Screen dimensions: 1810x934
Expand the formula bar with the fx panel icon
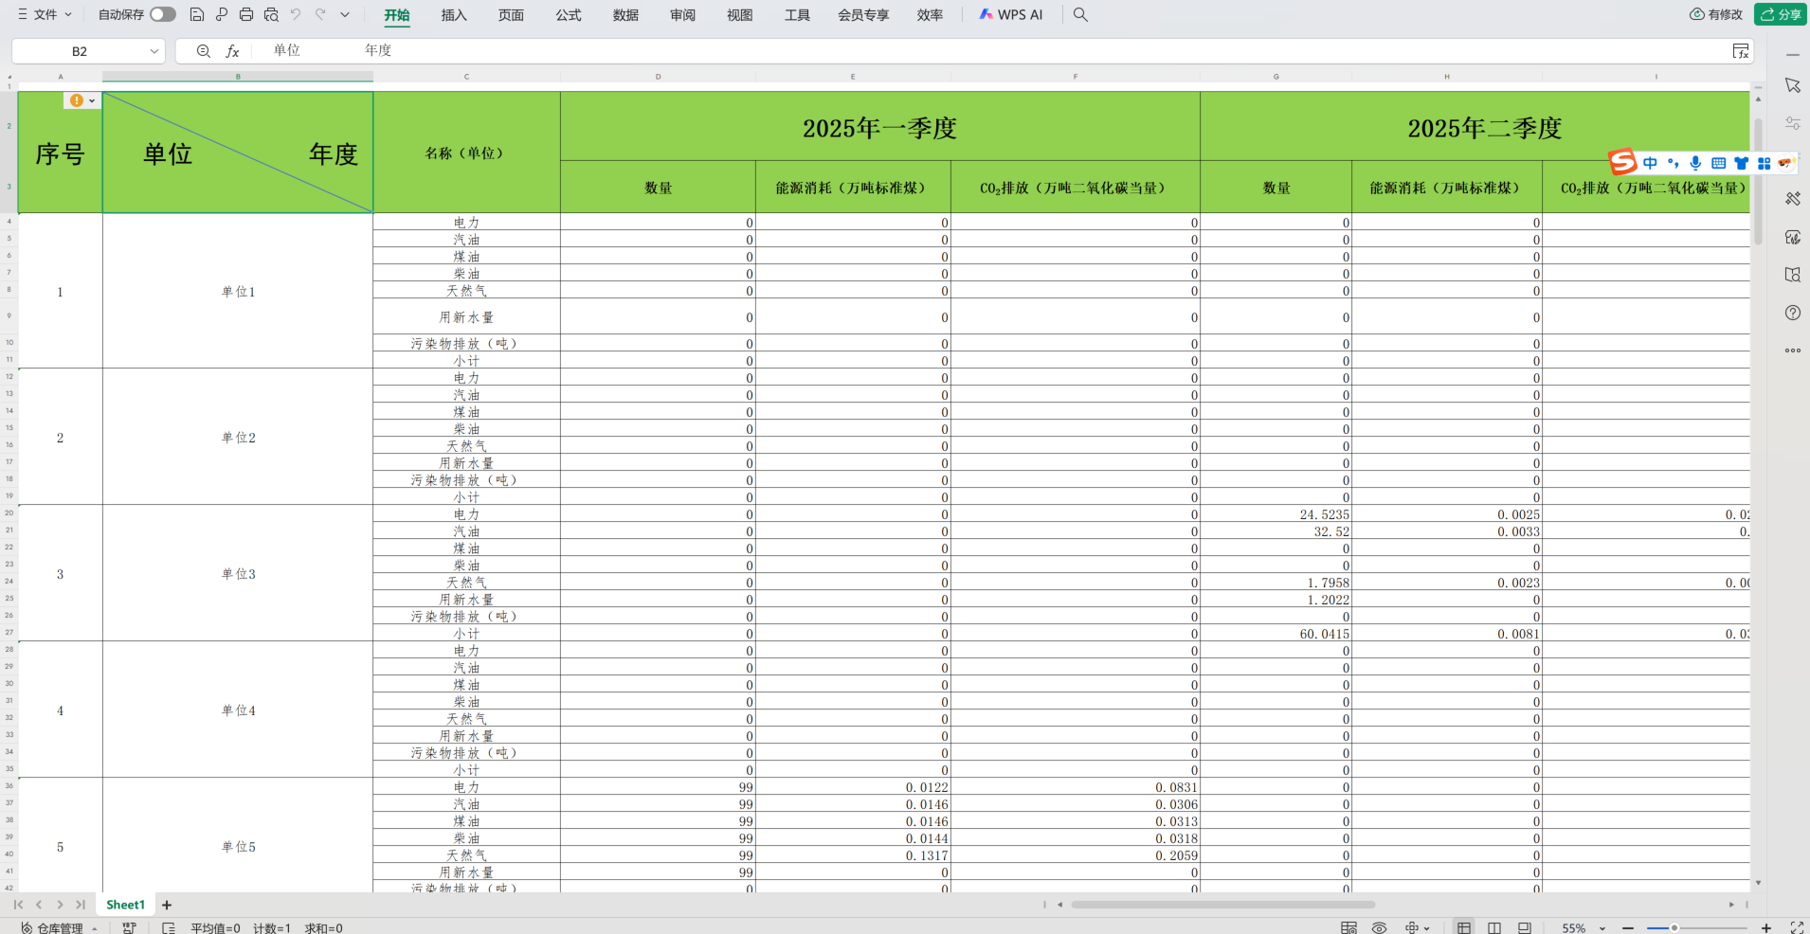(x=1741, y=51)
